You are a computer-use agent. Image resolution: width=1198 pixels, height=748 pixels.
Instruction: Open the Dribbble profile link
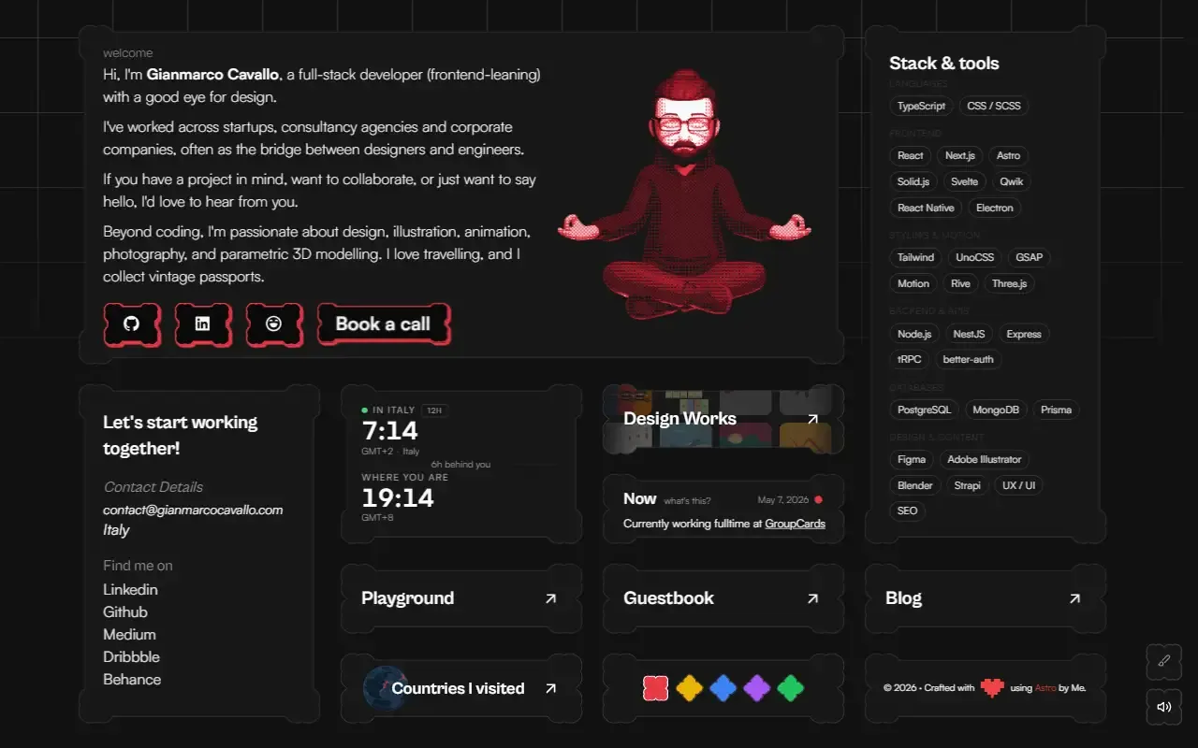pos(131,657)
